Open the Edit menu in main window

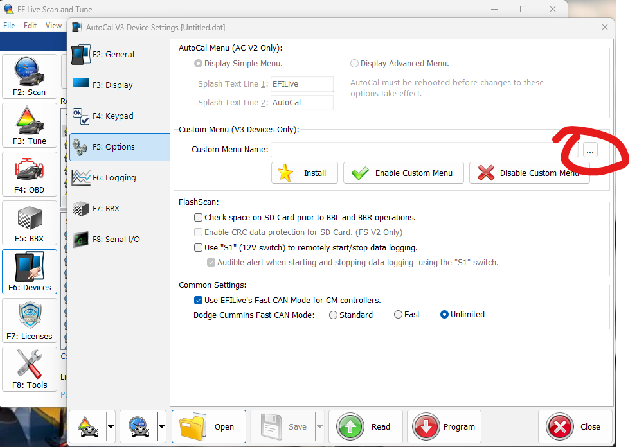pyautogui.click(x=30, y=26)
